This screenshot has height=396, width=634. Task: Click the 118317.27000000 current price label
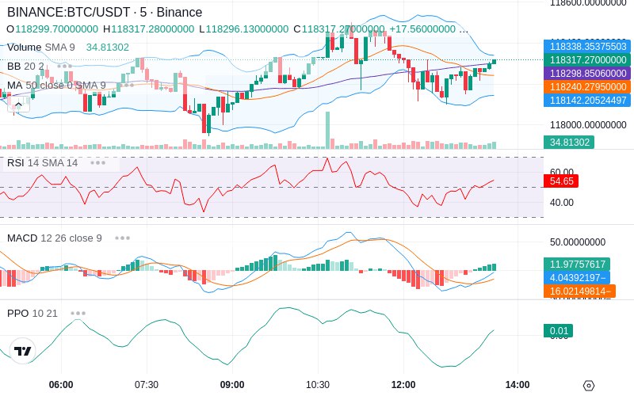pyautogui.click(x=587, y=60)
